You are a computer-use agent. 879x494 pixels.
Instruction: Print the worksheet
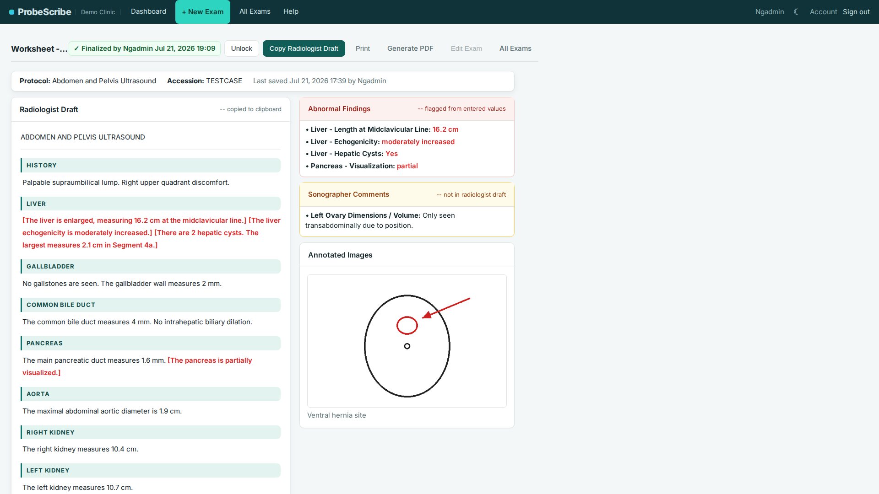tap(363, 48)
